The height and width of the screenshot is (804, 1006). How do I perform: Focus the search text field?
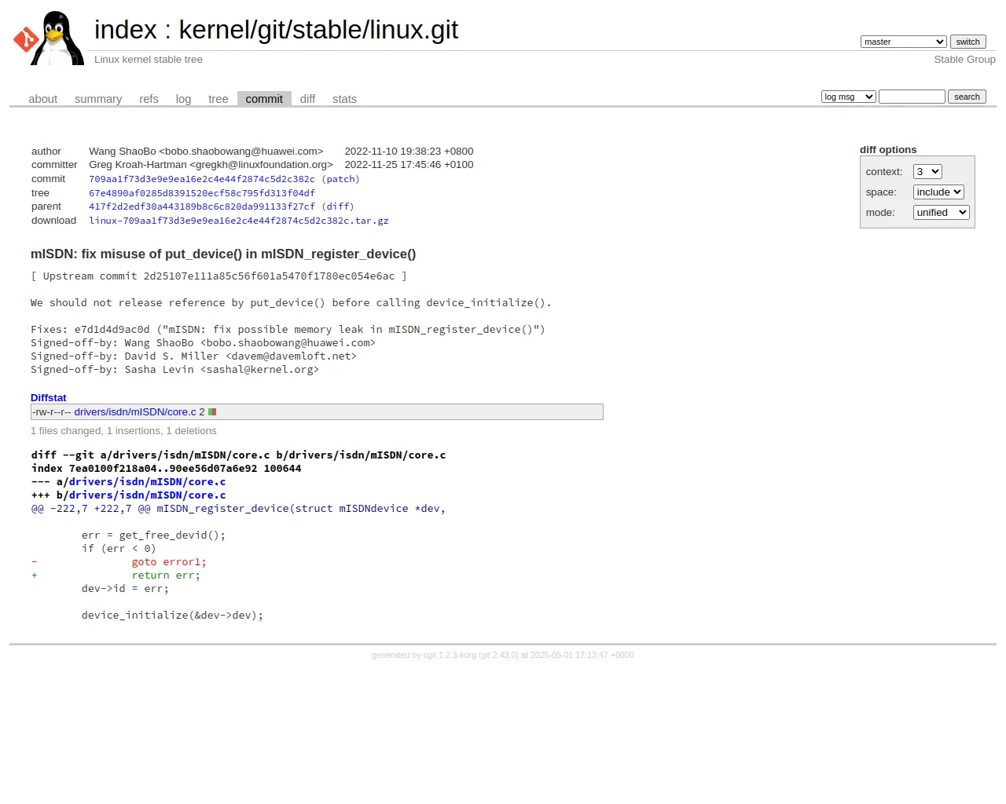tap(912, 97)
